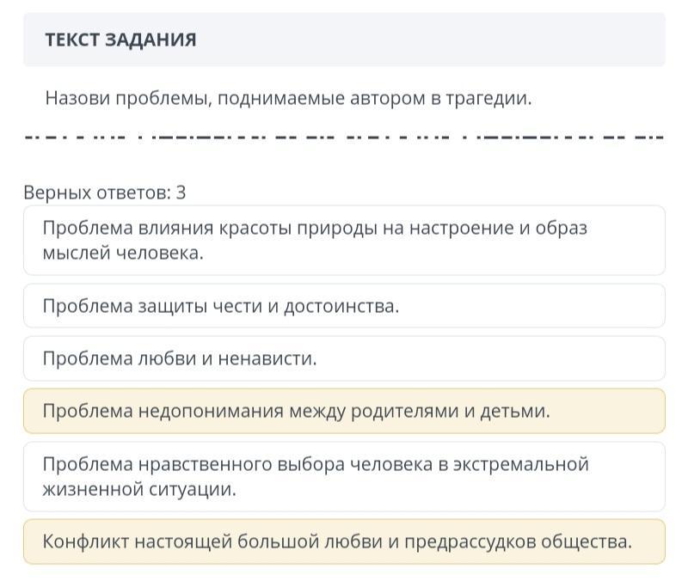Screen dimensions: 688x587
Task: Tap the word 'достоинства' in the second answer
Action: pyautogui.click(x=341, y=306)
